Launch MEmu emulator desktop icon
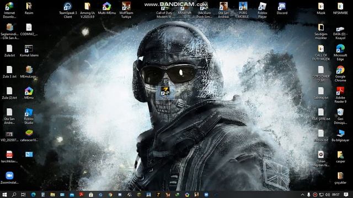353x198 pixels. (29, 93)
